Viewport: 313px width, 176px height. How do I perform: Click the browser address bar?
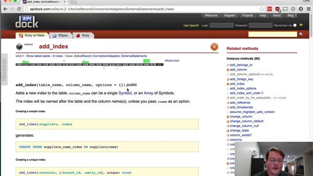coord(142,9)
